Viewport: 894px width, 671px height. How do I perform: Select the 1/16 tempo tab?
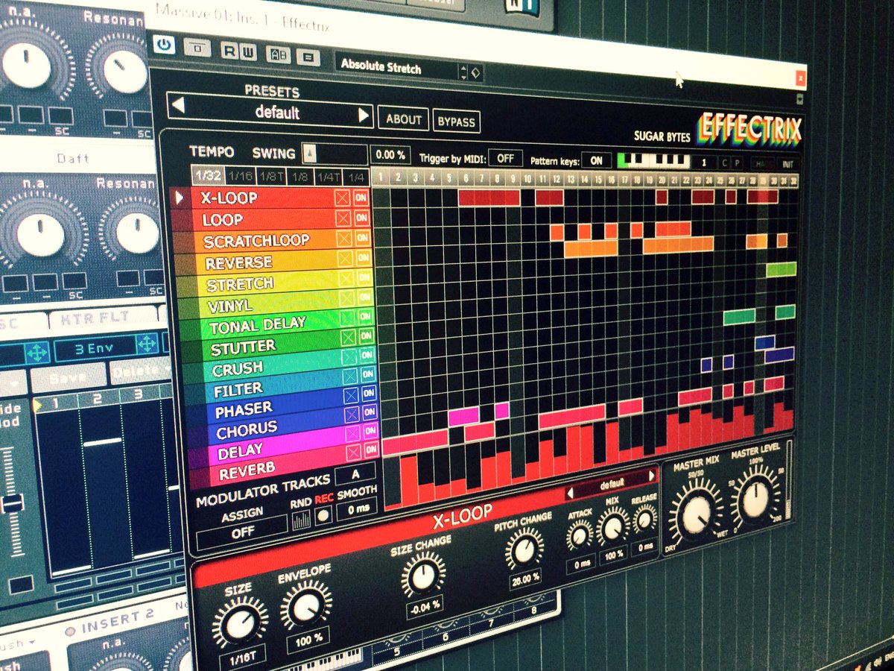pyautogui.click(x=239, y=176)
